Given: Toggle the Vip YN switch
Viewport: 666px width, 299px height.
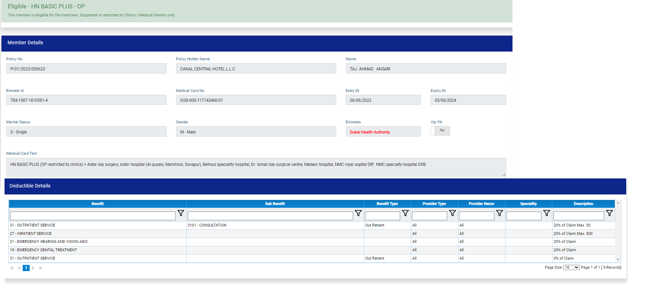Looking at the screenshot, I should pyautogui.click(x=440, y=131).
